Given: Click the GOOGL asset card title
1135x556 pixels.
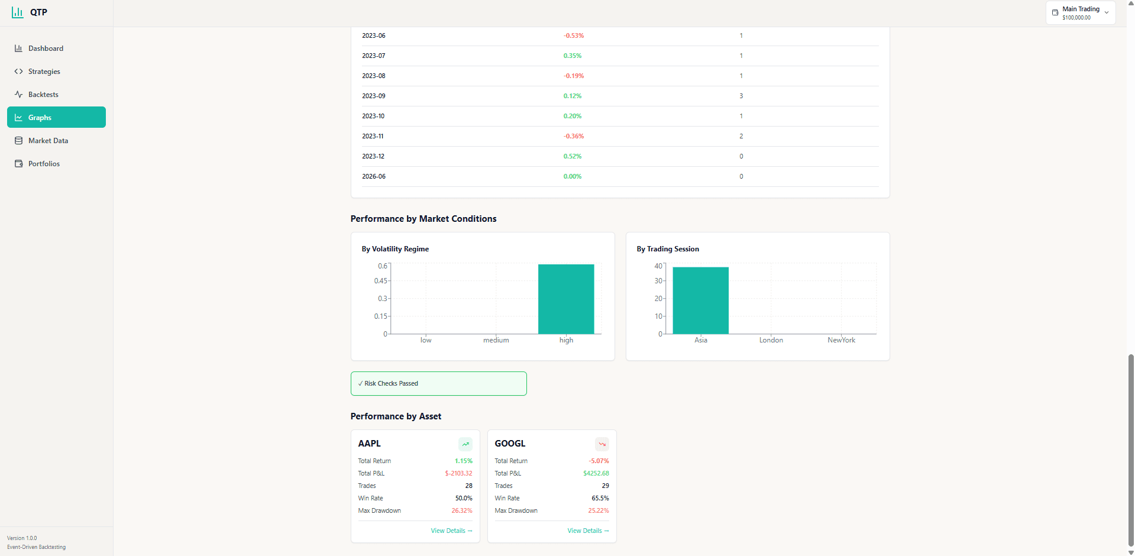Looking at the screenshot, I should (x=510, y=444).
